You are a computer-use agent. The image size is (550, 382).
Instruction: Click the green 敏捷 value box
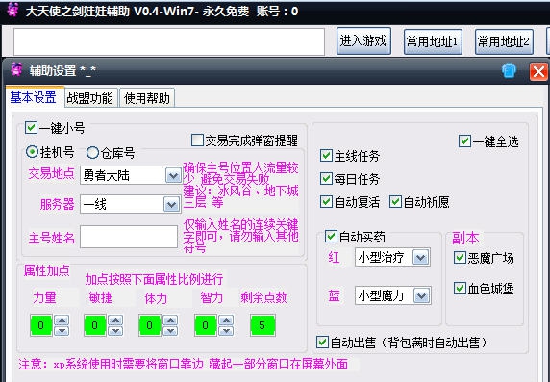94,325
